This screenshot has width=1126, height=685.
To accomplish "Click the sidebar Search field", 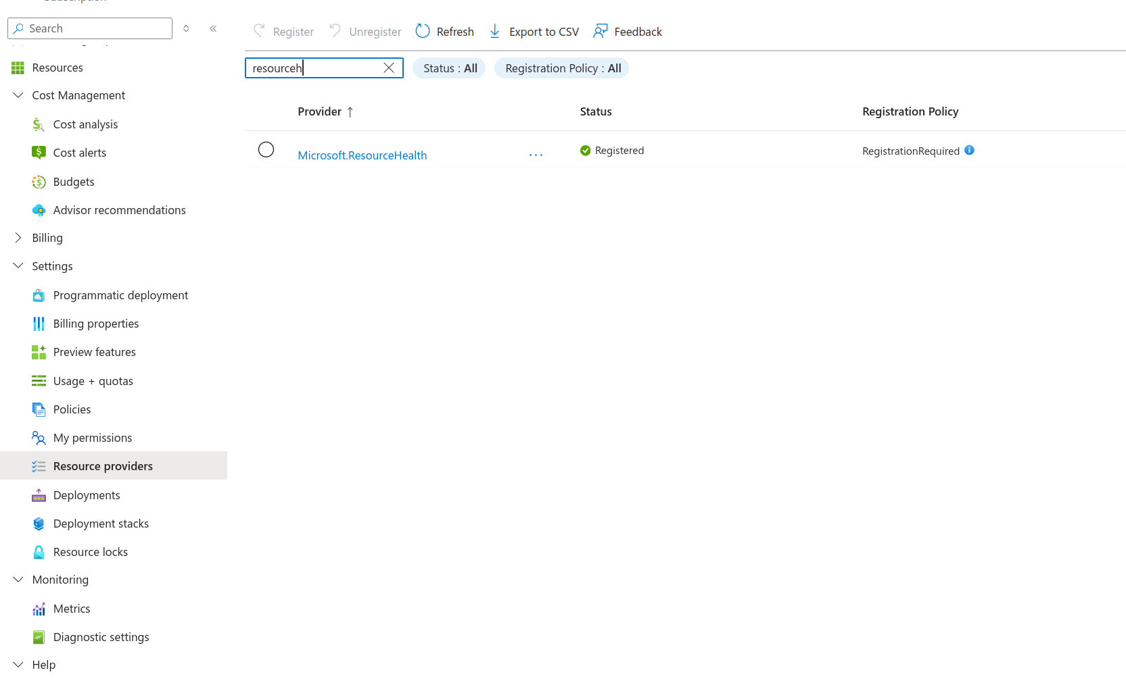I will pos(90,28).
